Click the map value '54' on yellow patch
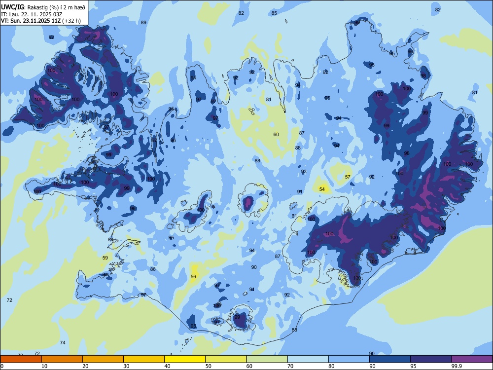Image resolution: width=493 pixels, height=370 pixels. (322, 189)
